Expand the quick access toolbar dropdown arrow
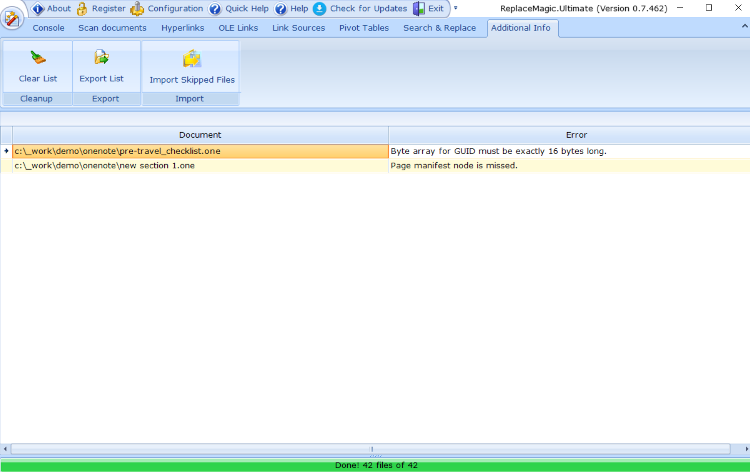 click(x=455, y=8)
